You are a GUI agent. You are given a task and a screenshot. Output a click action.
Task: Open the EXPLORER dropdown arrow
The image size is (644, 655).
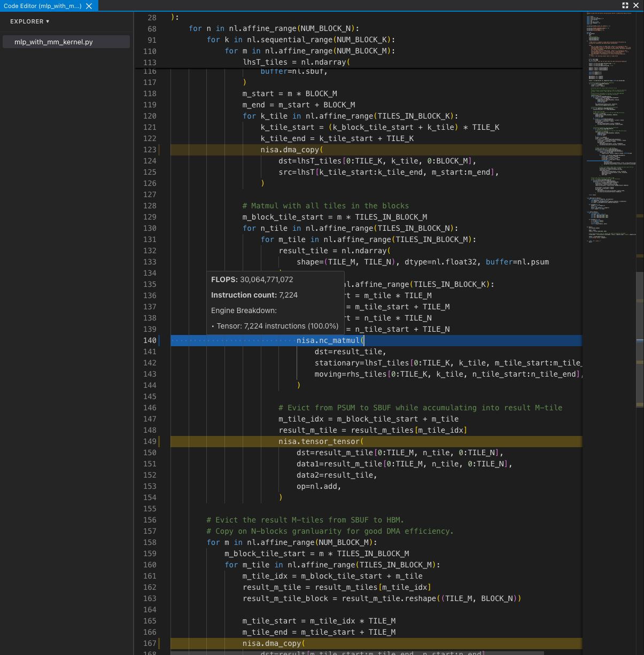(48, 21)
